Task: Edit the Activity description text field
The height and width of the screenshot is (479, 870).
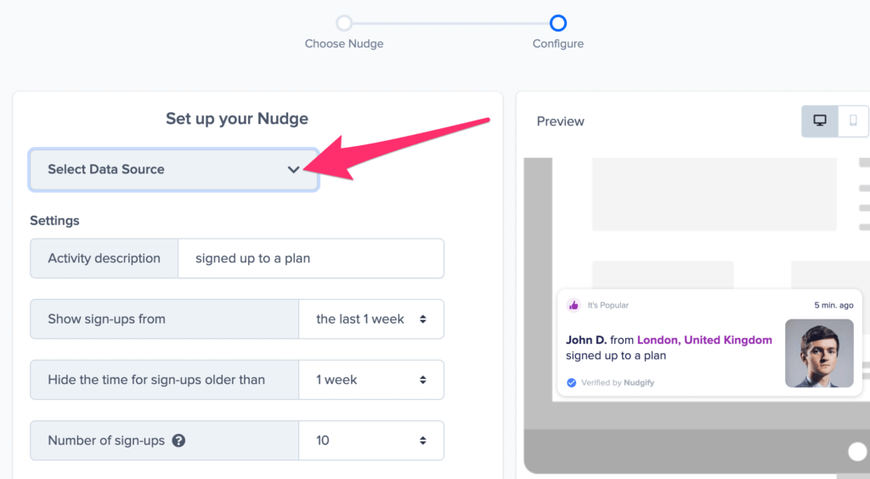Action: pos(311,258)
